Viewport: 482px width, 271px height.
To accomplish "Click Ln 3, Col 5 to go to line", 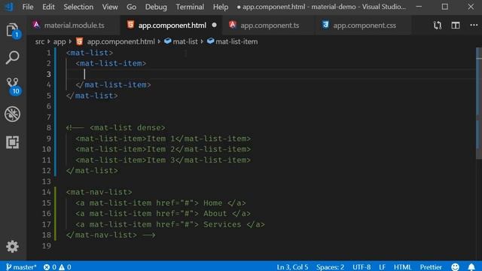I will coord(292,266).
